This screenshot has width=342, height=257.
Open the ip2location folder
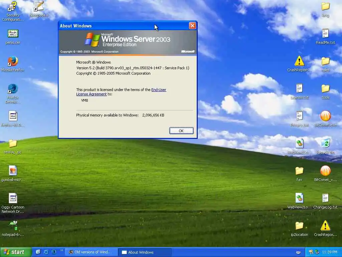[x=299, y=229]
